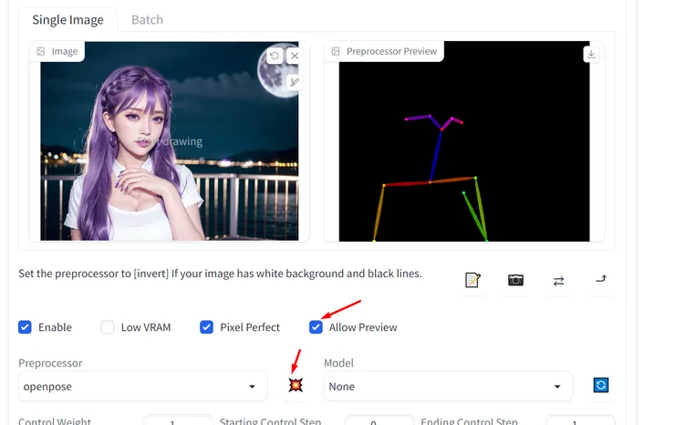Click the Control Weight value field
This screenshot has width=675, height=425.
tap(178, 420)
